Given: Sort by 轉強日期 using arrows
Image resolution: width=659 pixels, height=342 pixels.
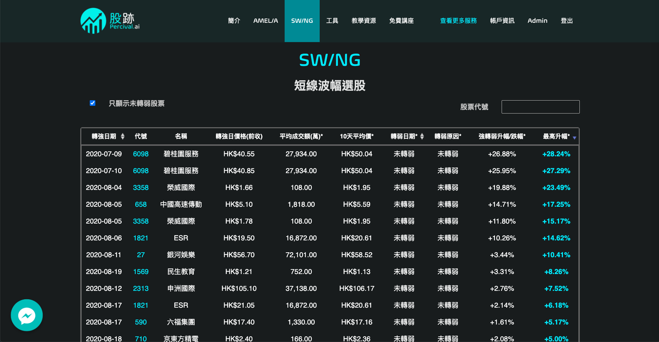Looking at the screenshot, I should (x=123, y=136).
